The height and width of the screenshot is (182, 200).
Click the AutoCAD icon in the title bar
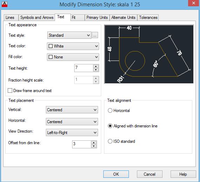tap(5, 4)
